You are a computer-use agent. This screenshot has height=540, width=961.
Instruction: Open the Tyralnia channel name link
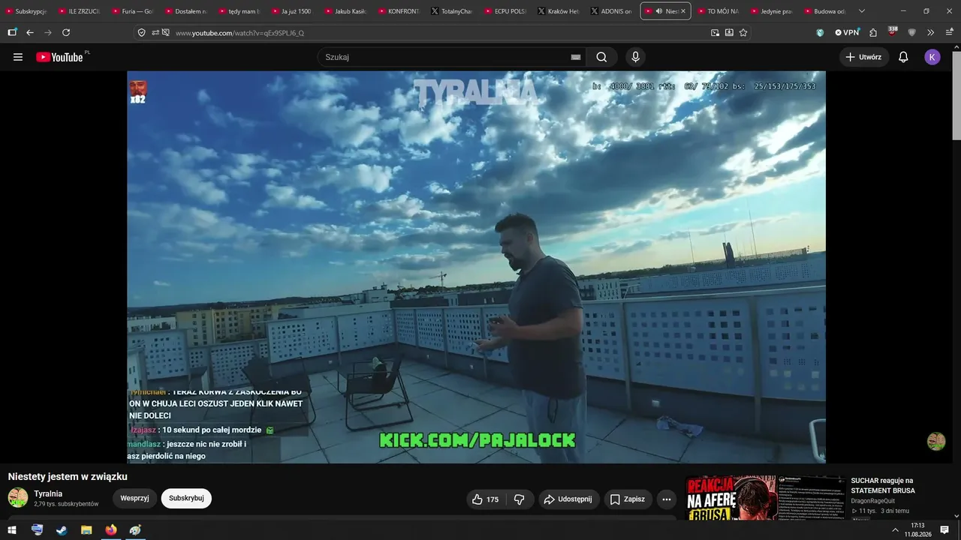[x=48, y=493]
